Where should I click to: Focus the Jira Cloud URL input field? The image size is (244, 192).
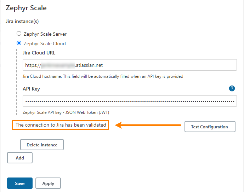tap(130, 65)
